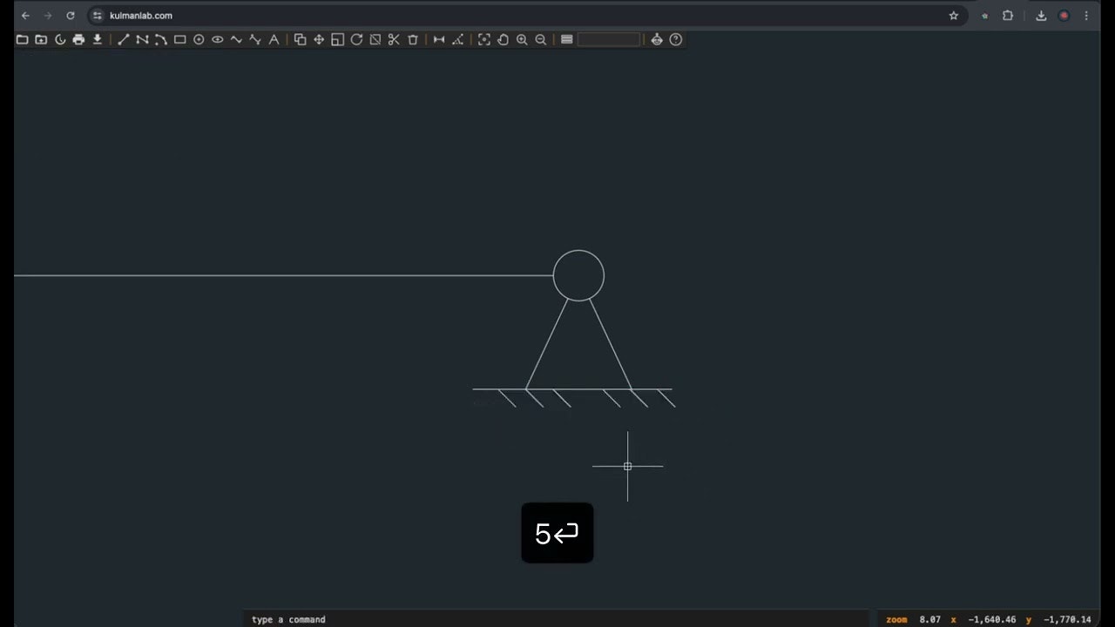Select the Ellipse tool
The height and width of the screenshot is (627, 1115).
[218, 39]
